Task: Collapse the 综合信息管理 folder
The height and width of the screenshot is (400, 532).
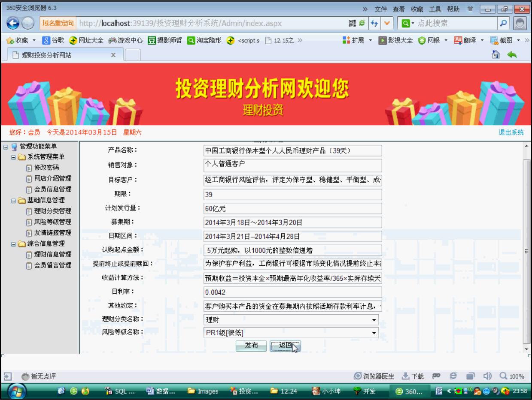Action: pyautogui.click(x=13, y=244)
